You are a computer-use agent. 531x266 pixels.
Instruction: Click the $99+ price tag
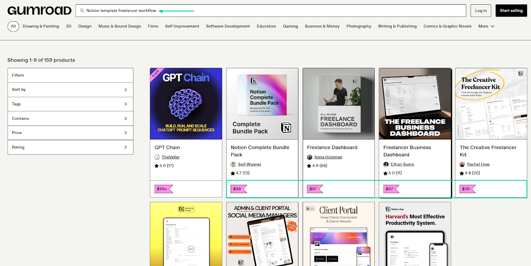[x=164, y=189]
